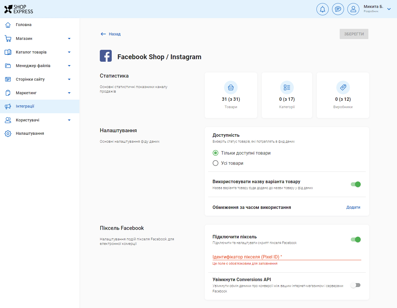The height and width of the screenshot is (308, 397).
Task: Click the Каталог товарів book icon
Action: tap(8, 52)
